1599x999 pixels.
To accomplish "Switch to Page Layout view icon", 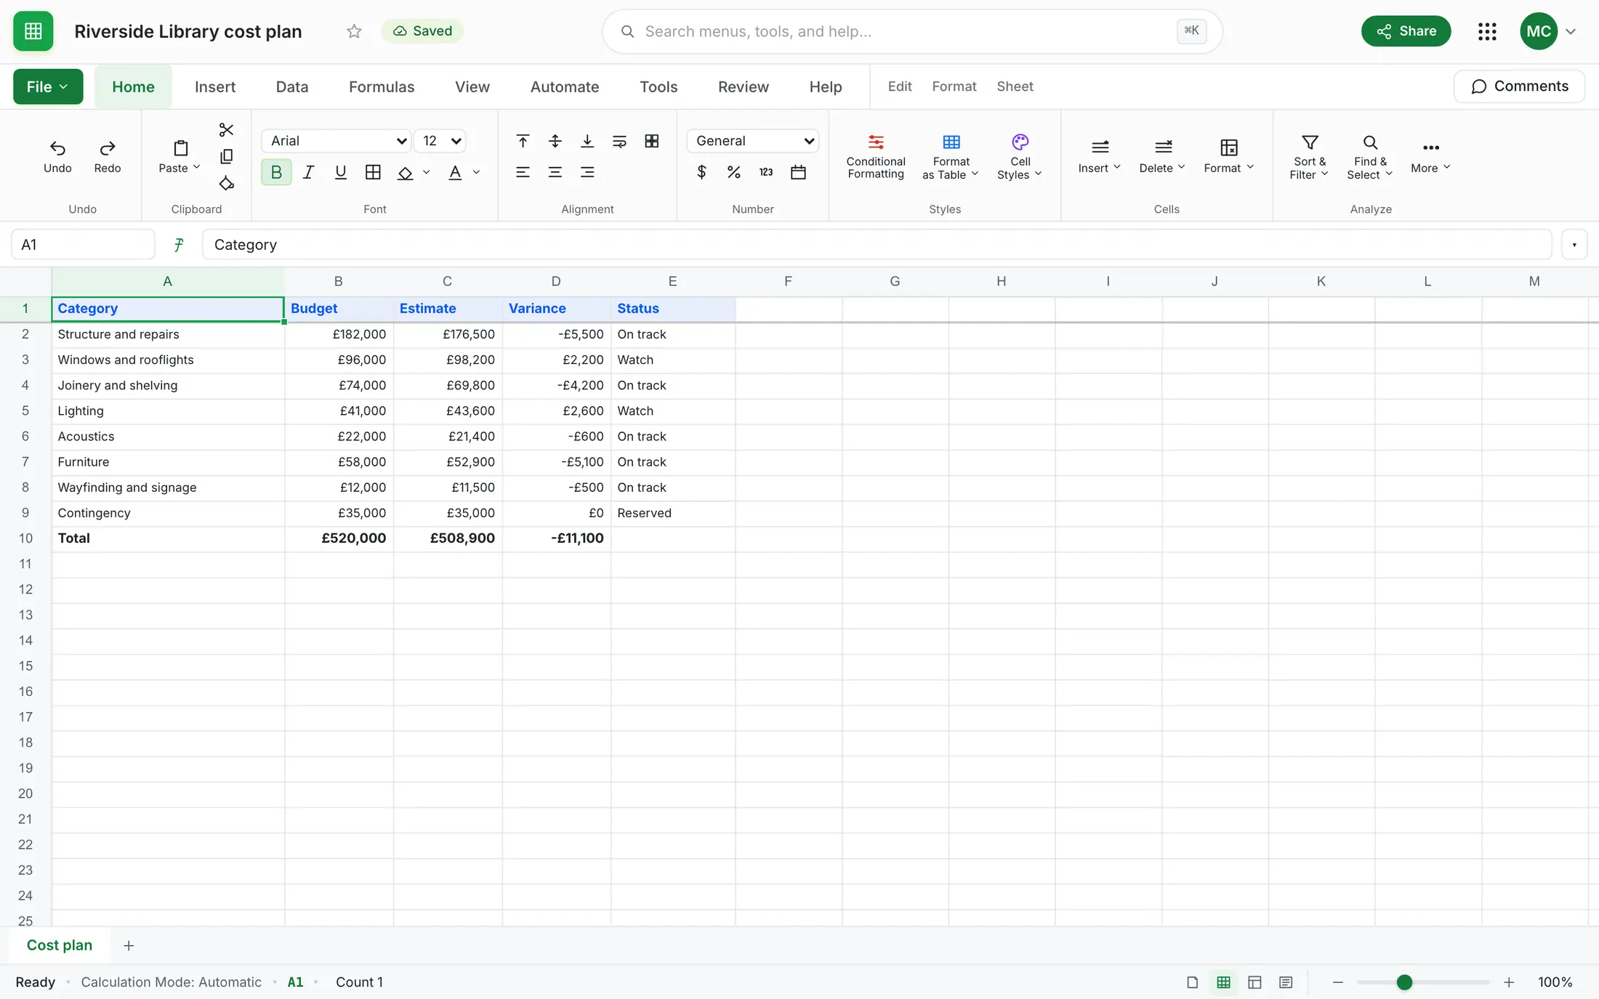I will [1254, 982].
